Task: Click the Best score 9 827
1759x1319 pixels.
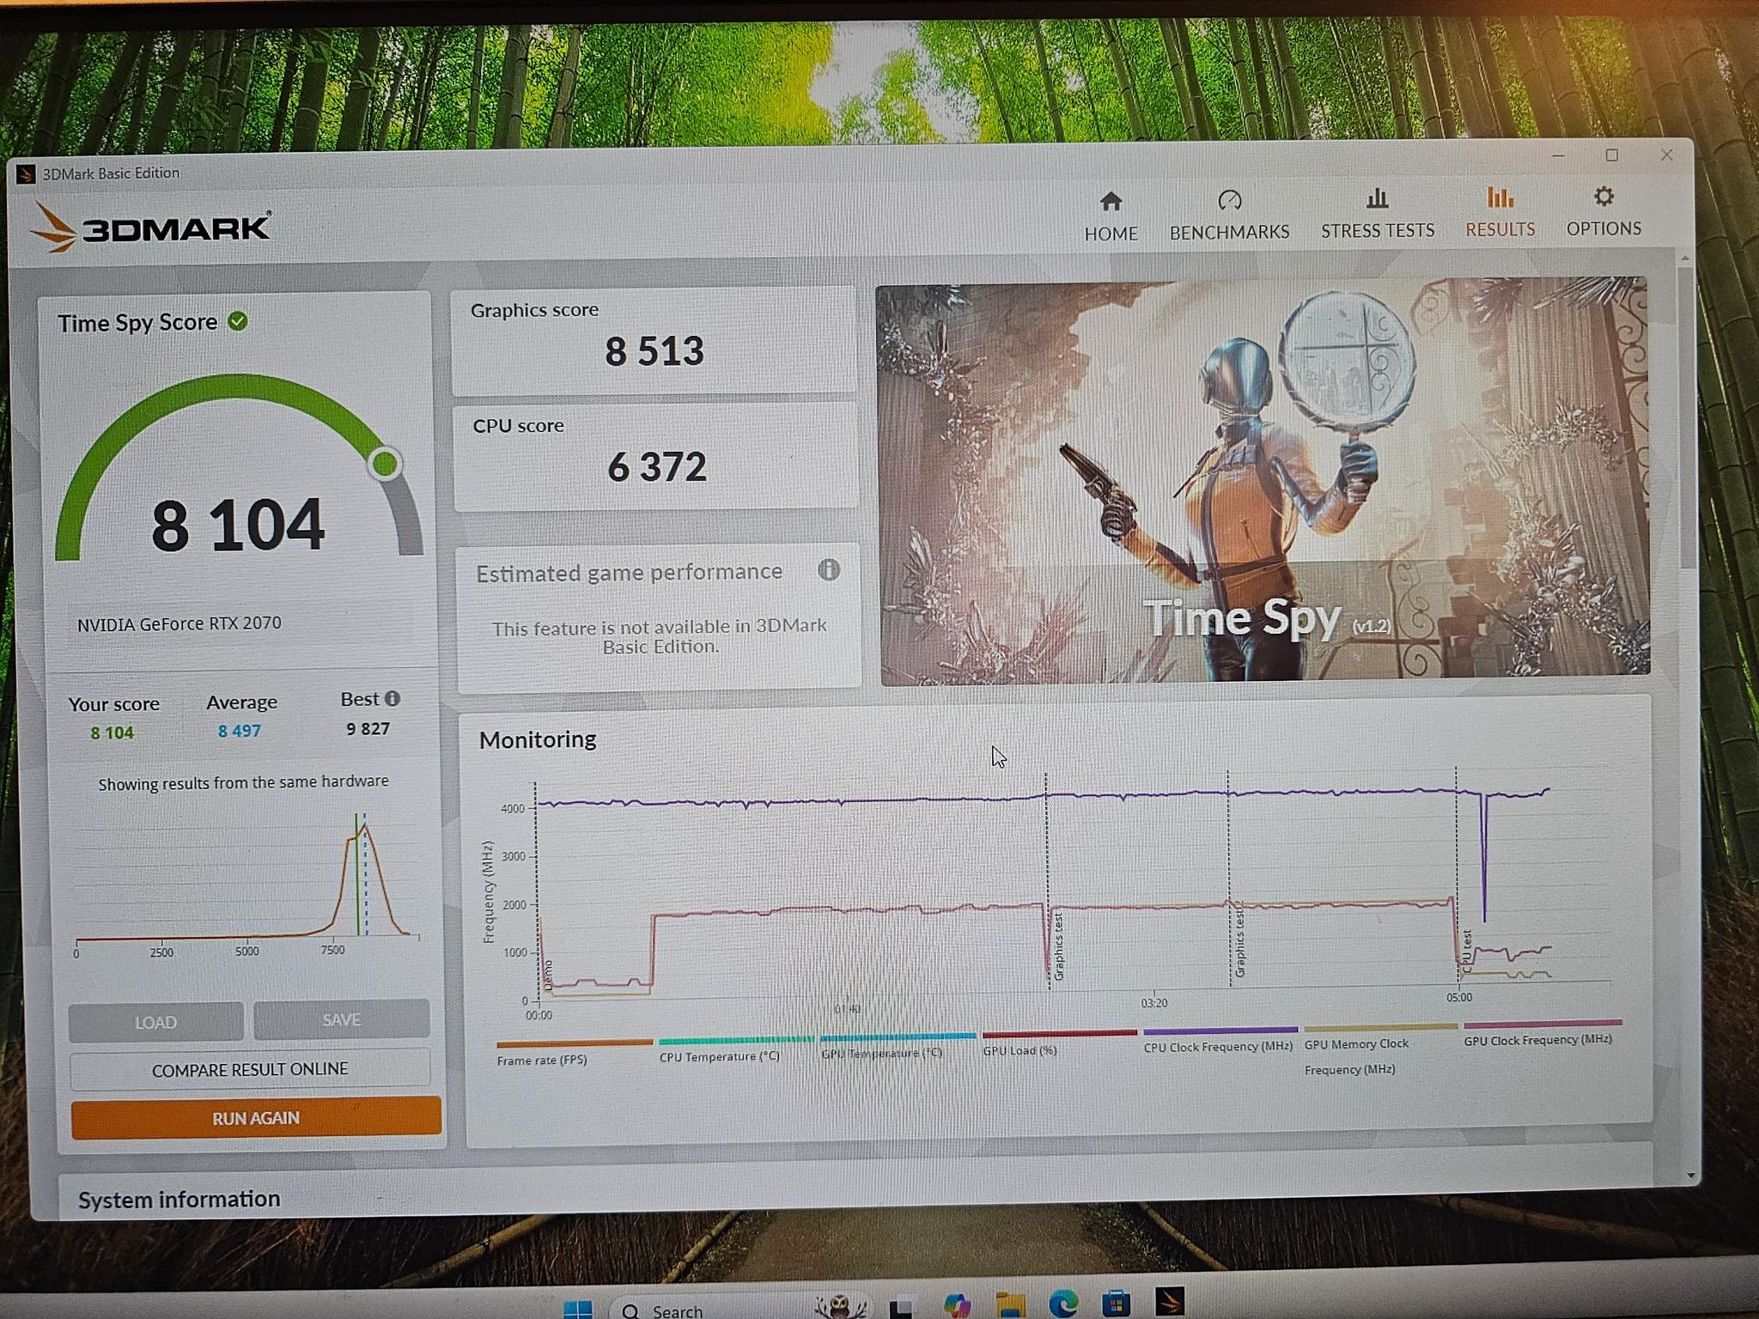Action: tap(368, 728)
